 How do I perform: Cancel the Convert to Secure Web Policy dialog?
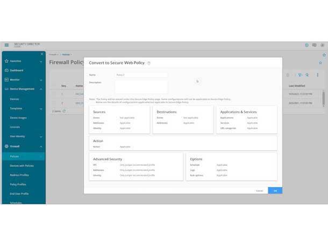259,190
